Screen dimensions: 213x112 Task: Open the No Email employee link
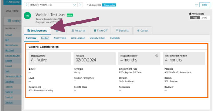coord(10,50)
